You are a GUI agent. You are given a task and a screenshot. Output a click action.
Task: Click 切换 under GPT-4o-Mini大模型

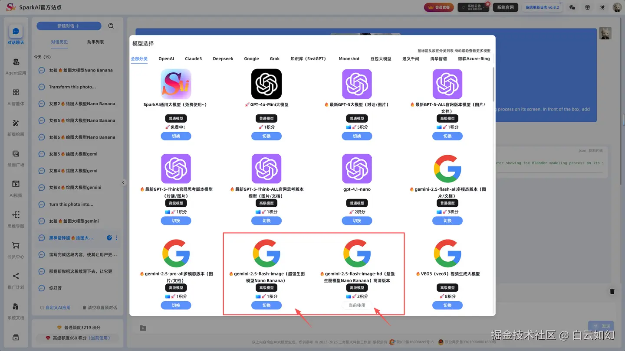point(266,136)
